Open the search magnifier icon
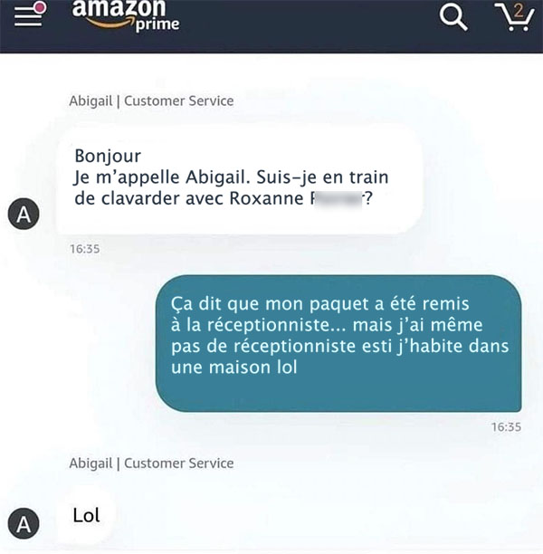This screenshot has height=554, width=543. pyautogui.click(x=453, y=17)
